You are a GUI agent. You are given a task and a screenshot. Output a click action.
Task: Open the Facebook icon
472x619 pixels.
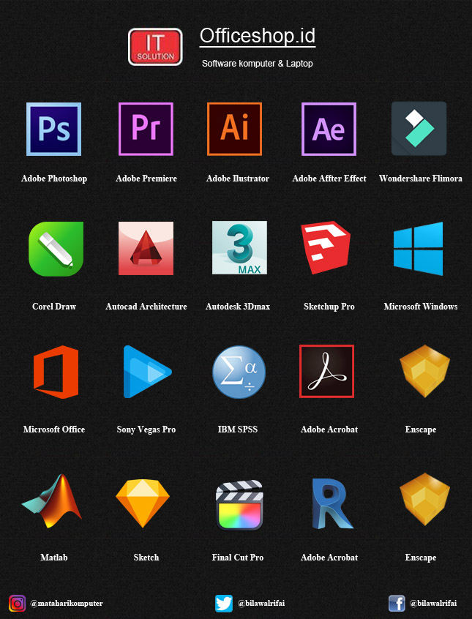tap(397, 603)
